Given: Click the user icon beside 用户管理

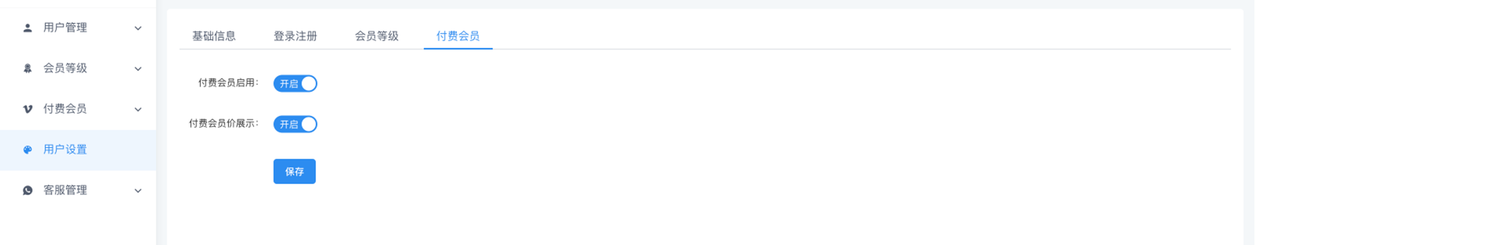Looking at the screenshot, I should pos(27,28).
